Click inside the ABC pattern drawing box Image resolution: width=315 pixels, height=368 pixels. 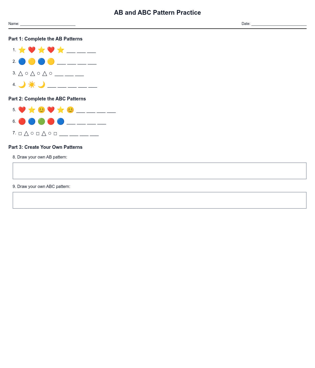point(160,200)
